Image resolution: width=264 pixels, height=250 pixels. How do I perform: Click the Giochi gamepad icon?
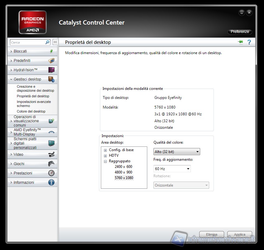click(x=51, y=164)
